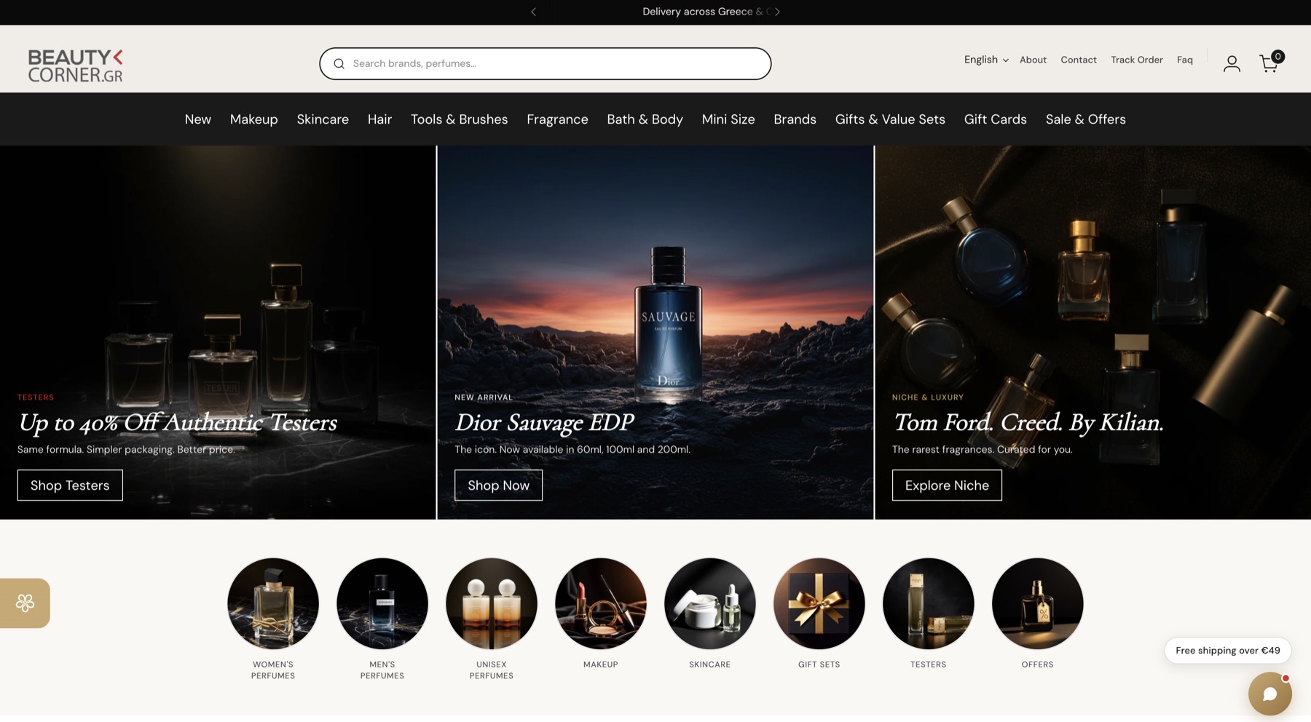The width and height of the screenshot is (1311, 722).
Task: Open the Fragrance menu item
Action: click(557, 119)
